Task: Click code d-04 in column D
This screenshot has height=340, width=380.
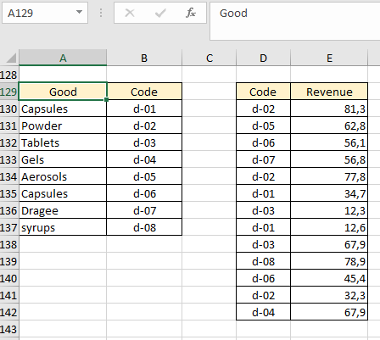Action: pos(263,312)
